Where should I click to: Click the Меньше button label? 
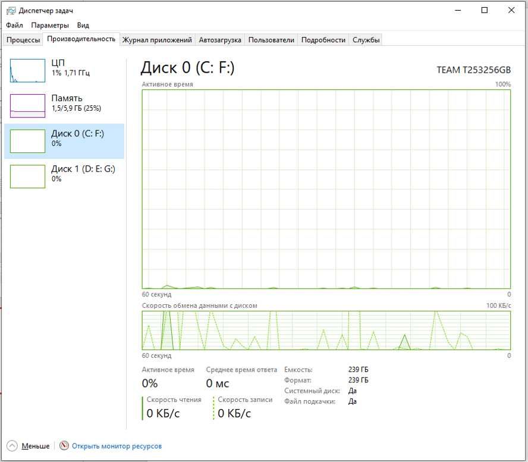(x=36, y=446)
